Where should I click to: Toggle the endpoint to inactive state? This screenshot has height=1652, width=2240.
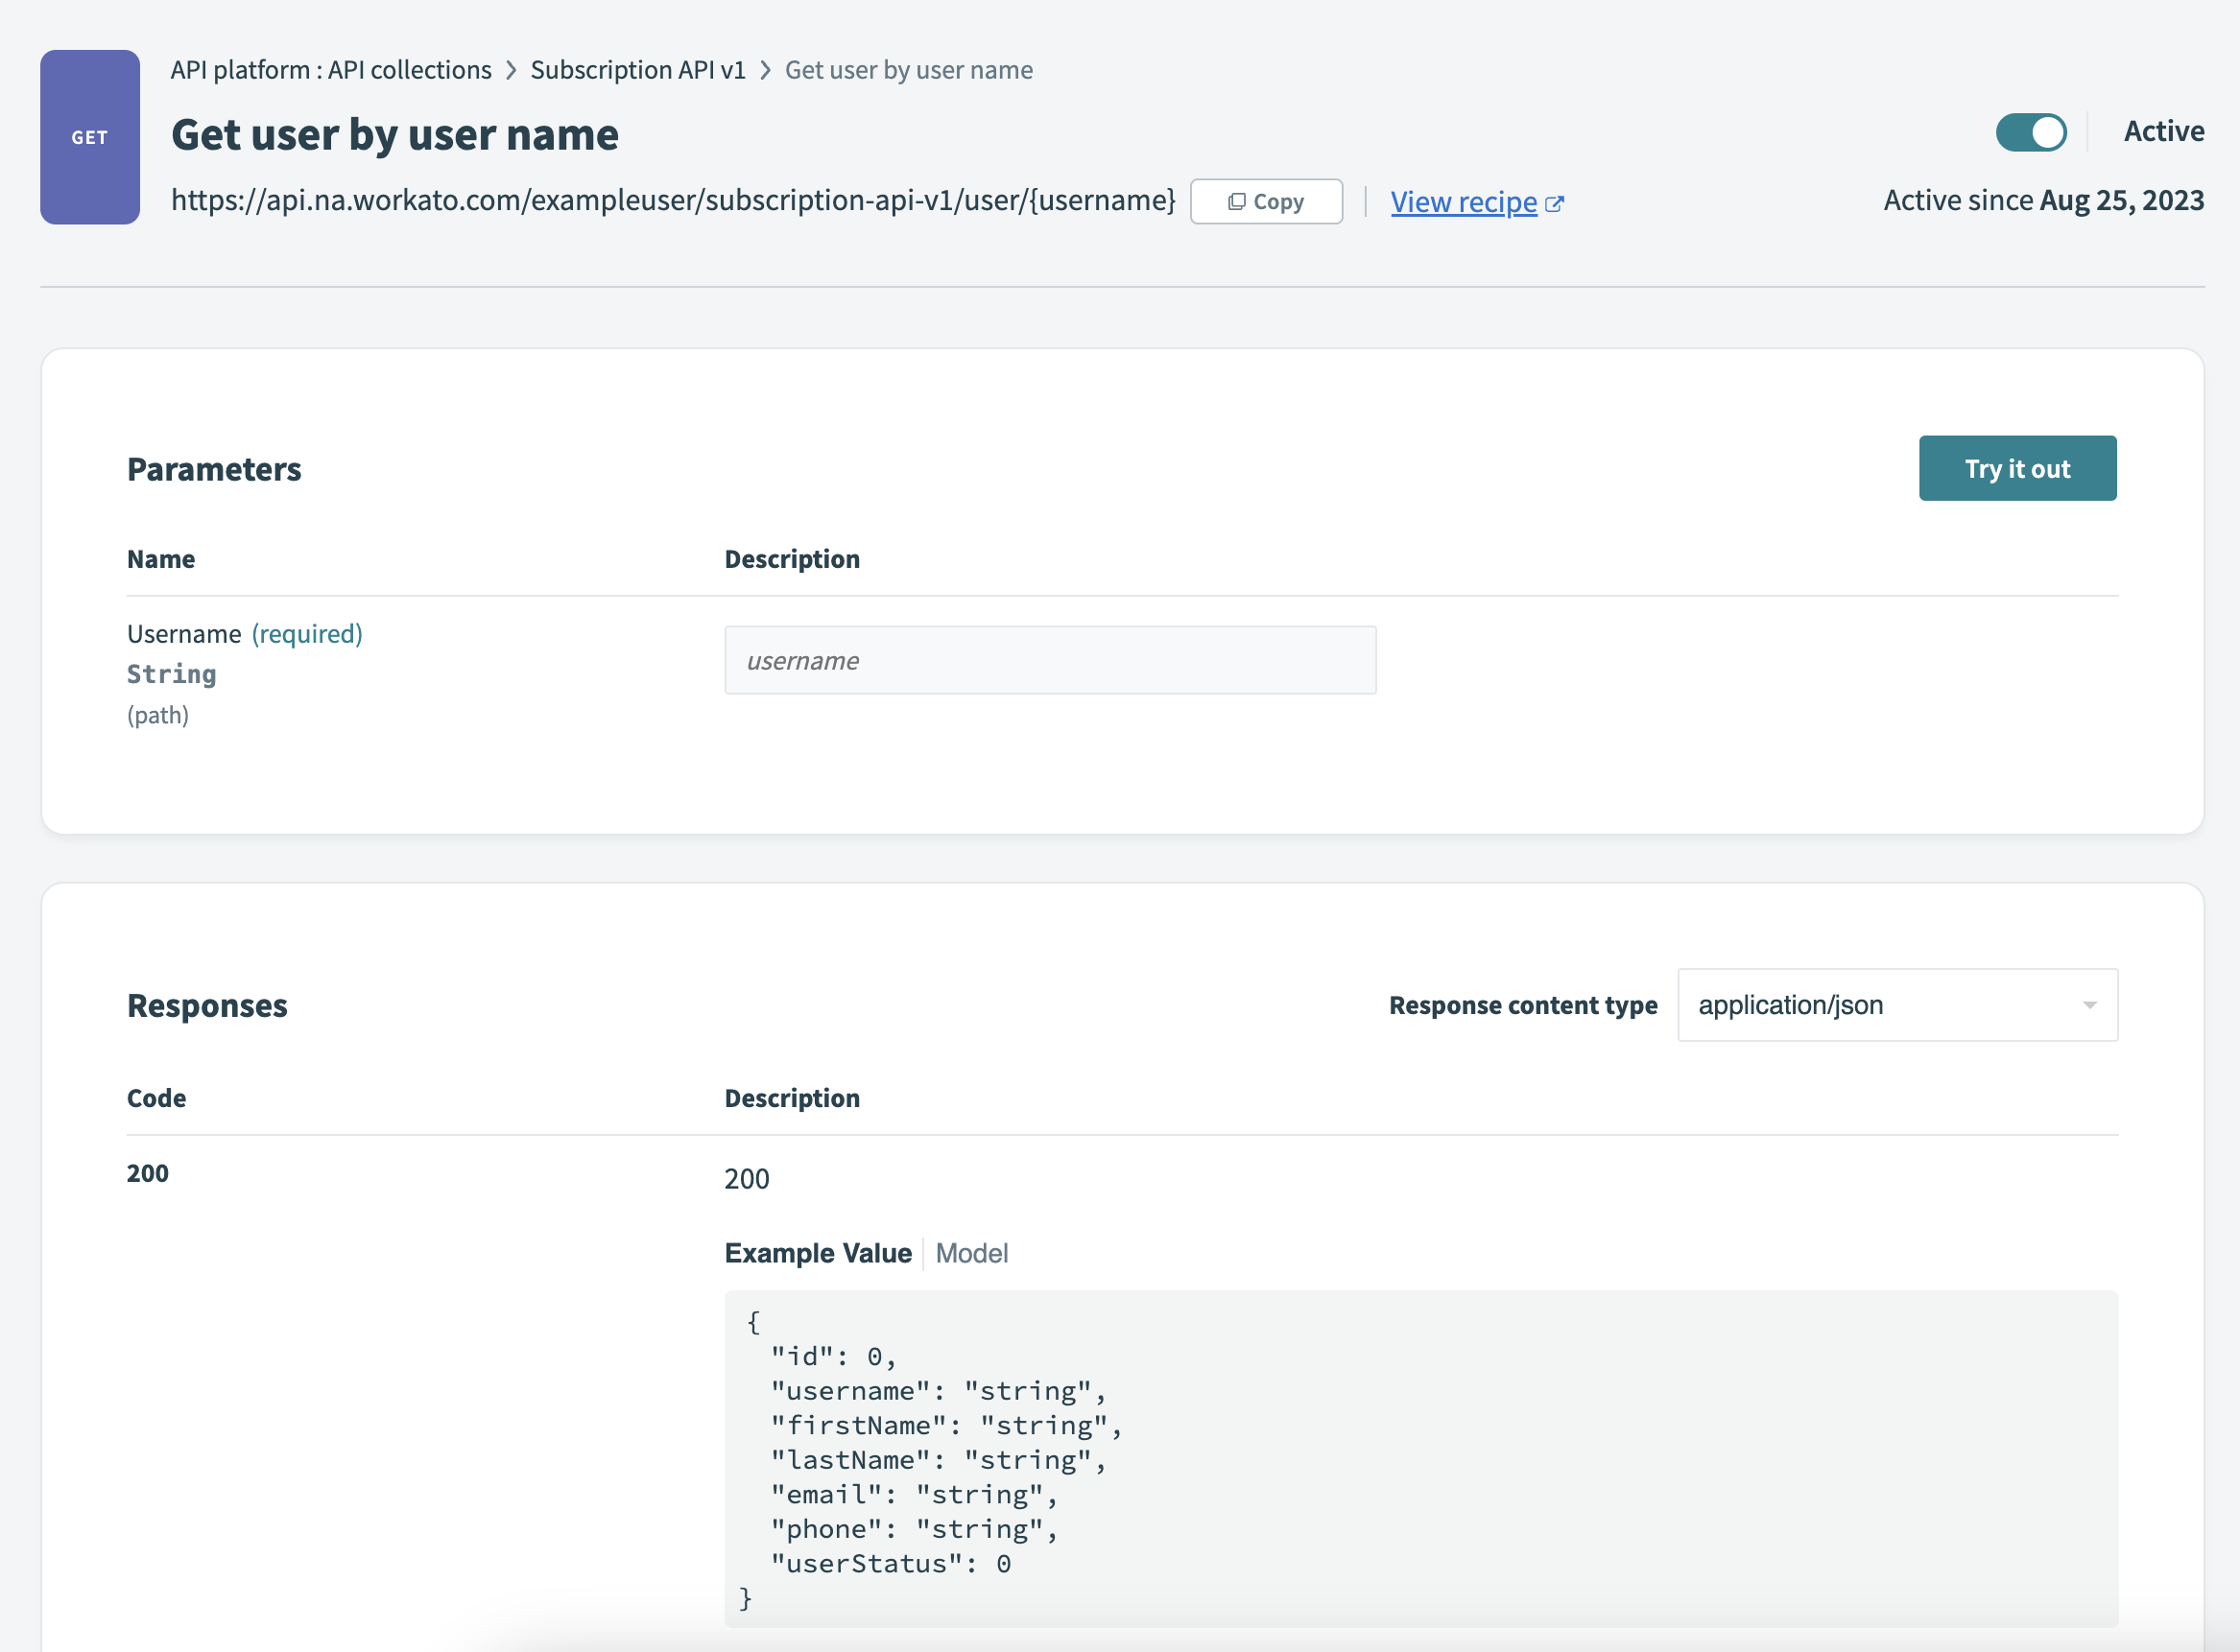pyautogui.click(x=2031, y=131)
